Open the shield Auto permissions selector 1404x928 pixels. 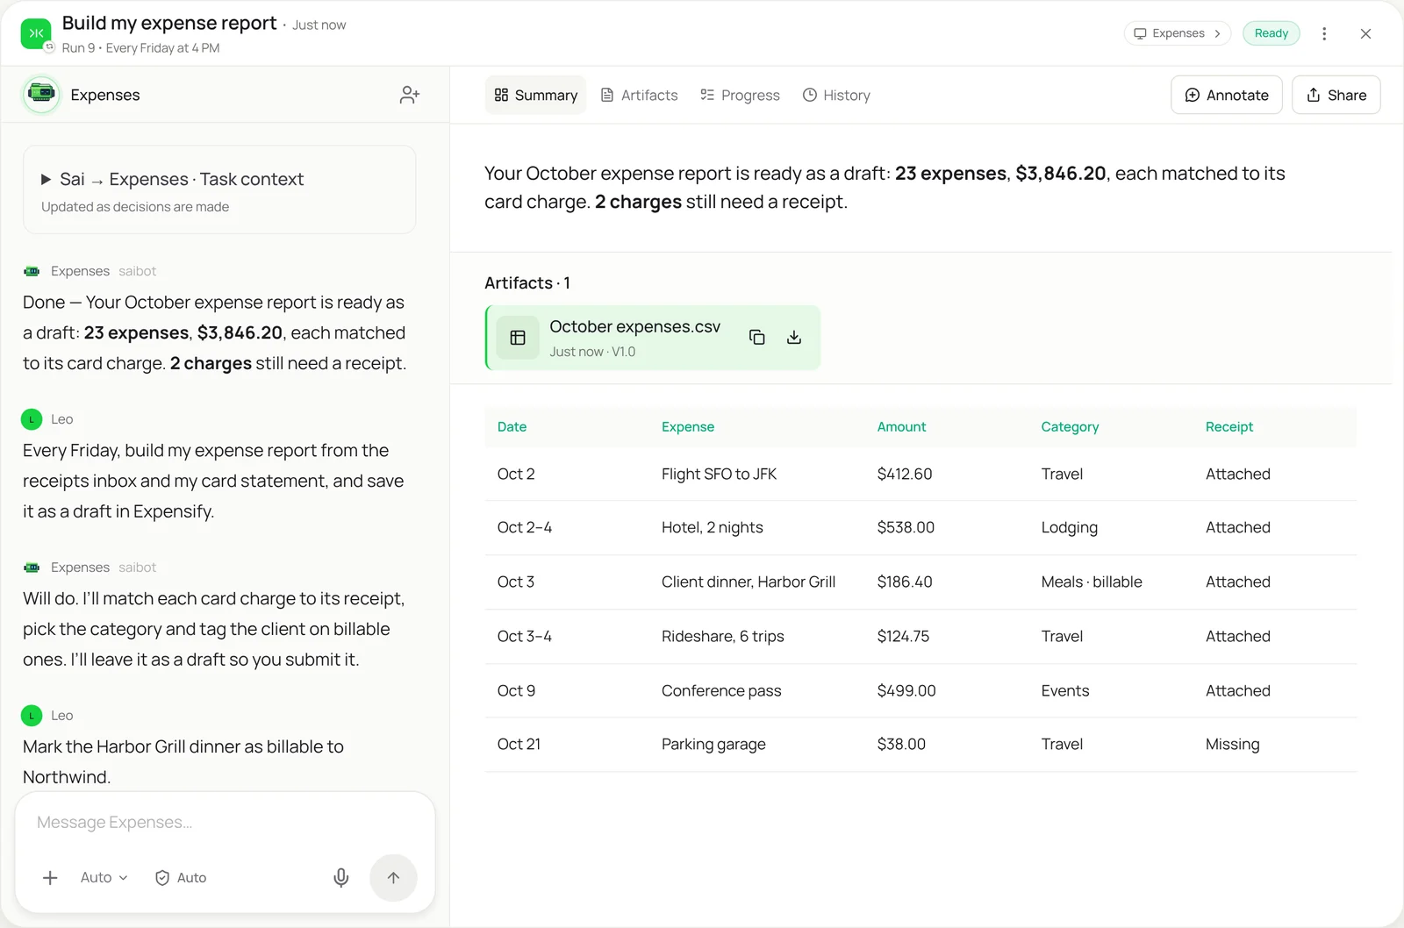[181, 877]
